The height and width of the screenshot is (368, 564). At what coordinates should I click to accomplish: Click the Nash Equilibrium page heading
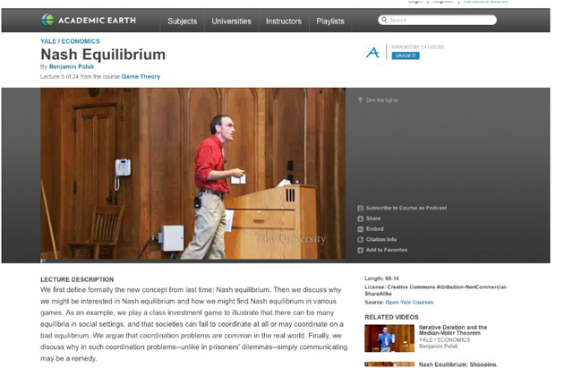point(103,55)
